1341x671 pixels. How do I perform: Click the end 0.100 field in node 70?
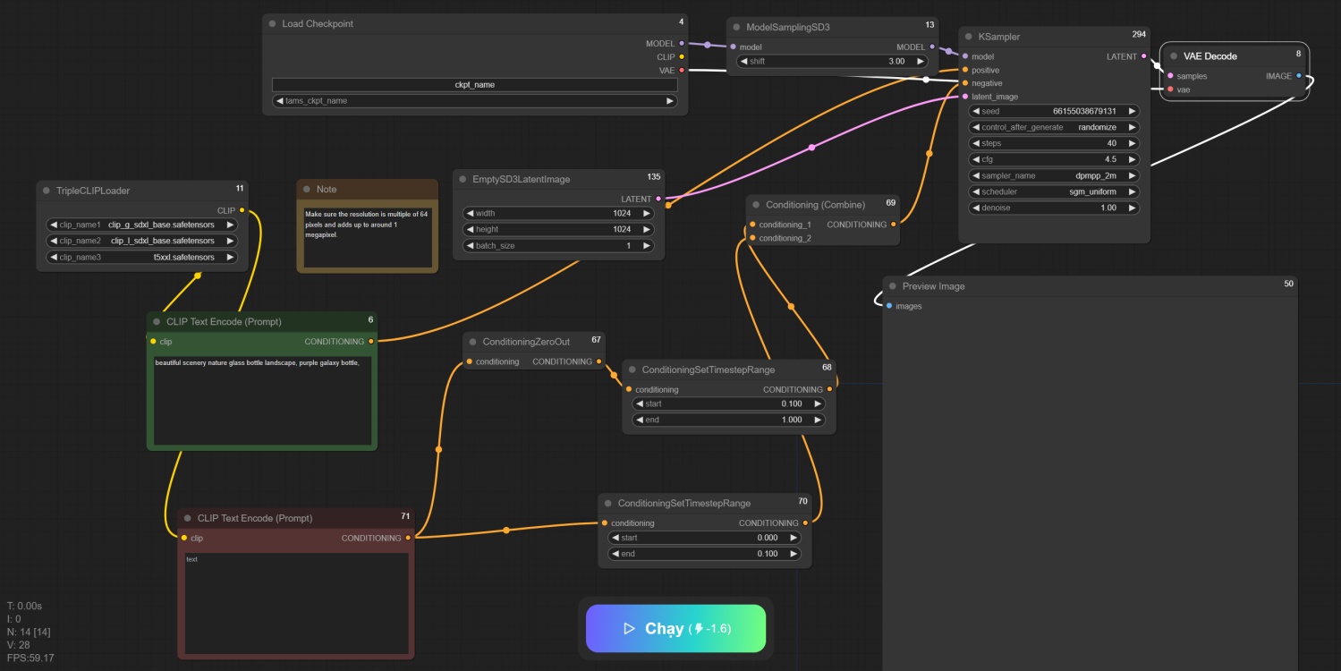click(x=704, y=554)
